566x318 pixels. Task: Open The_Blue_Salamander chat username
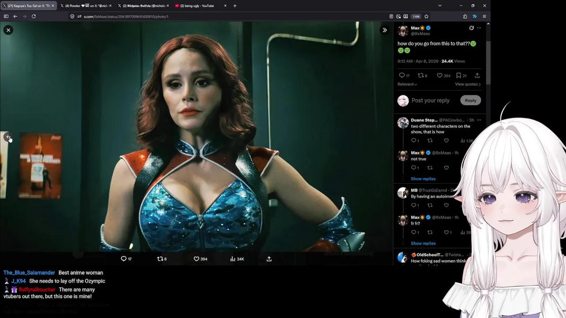tap(29, 273)
